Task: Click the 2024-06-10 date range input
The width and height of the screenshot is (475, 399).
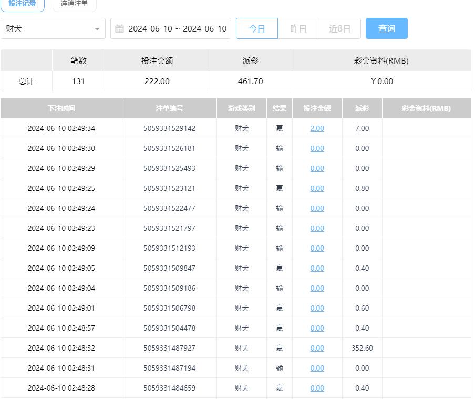Action: (177, 28)
